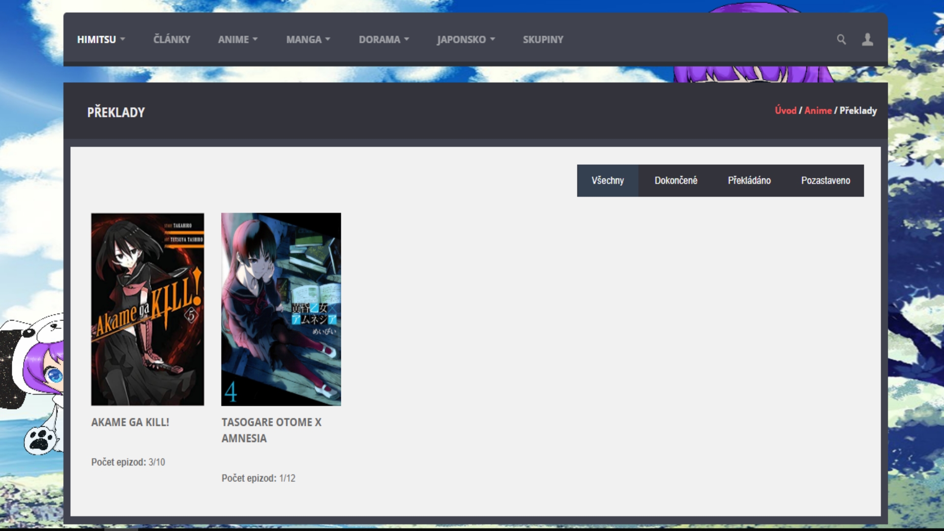Expand the ANIME dropdown menu
Viewport: 944px width, 531px height.
tap(237, 39)
